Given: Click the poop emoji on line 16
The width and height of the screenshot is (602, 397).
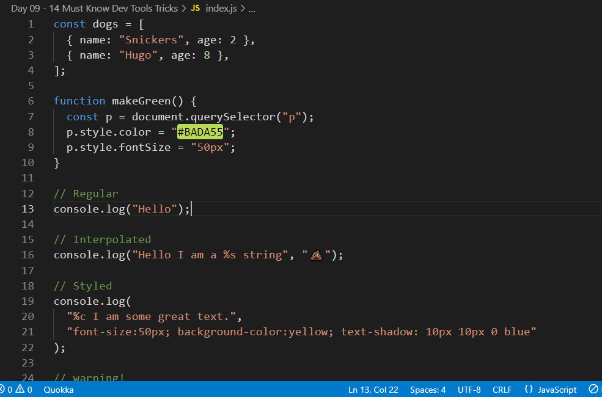Looking at the screenshot, I should pos(317,255).
